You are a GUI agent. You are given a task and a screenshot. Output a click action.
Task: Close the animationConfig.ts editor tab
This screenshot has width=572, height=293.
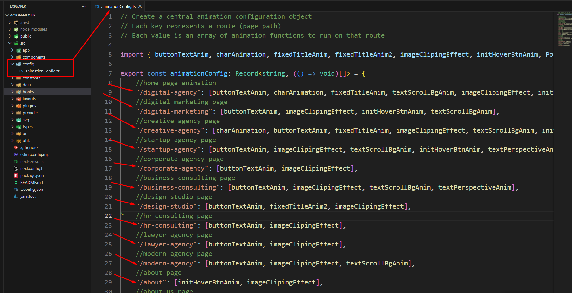140,6
